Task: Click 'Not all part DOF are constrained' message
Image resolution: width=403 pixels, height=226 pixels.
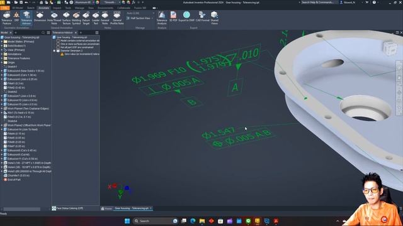Action: [x=75, y=48]
